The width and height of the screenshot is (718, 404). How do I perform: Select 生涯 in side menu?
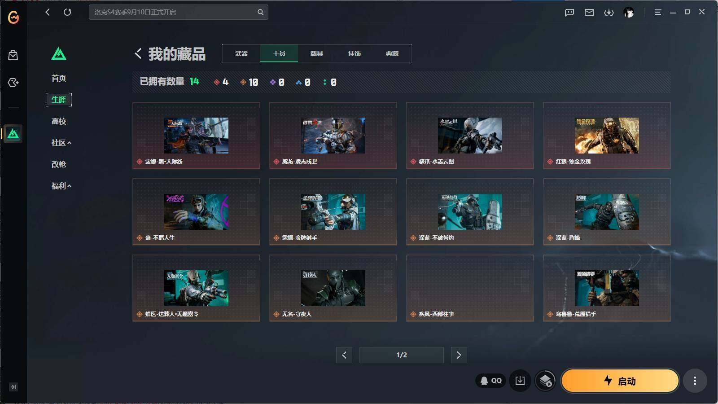(x=59, y=100)
